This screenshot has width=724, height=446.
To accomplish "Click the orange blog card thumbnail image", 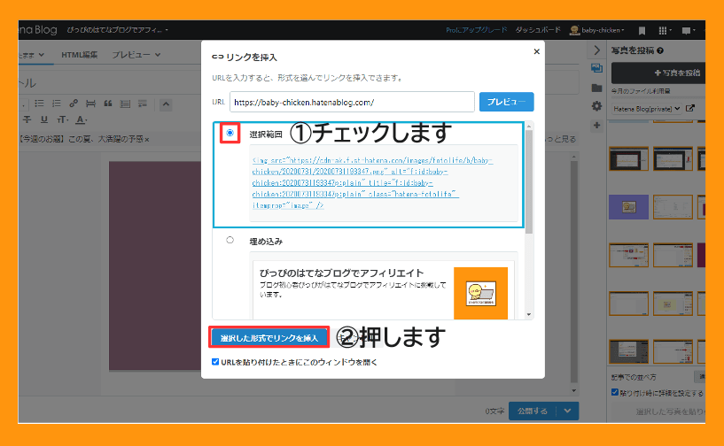I will [x=480, y=293].
